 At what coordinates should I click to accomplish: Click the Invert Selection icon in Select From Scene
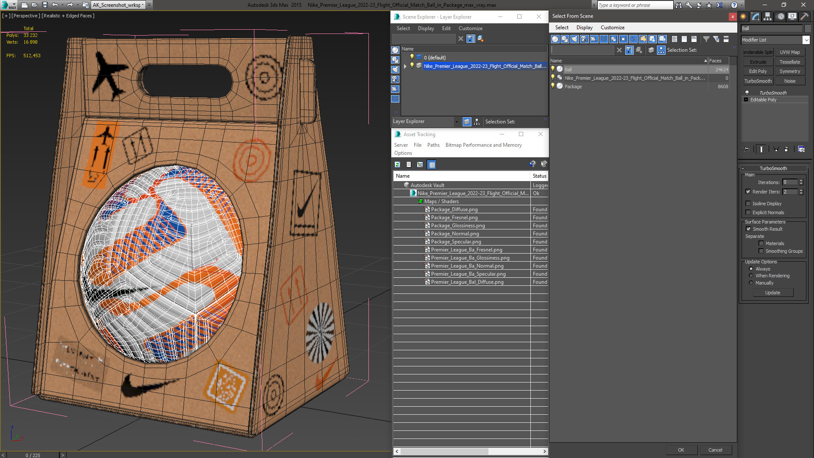click(x=694, y=39)
